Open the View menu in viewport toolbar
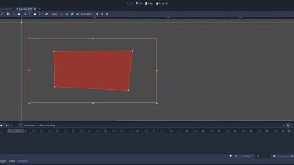The width and height of the screenshot is (294, 165). click(54, 14)
